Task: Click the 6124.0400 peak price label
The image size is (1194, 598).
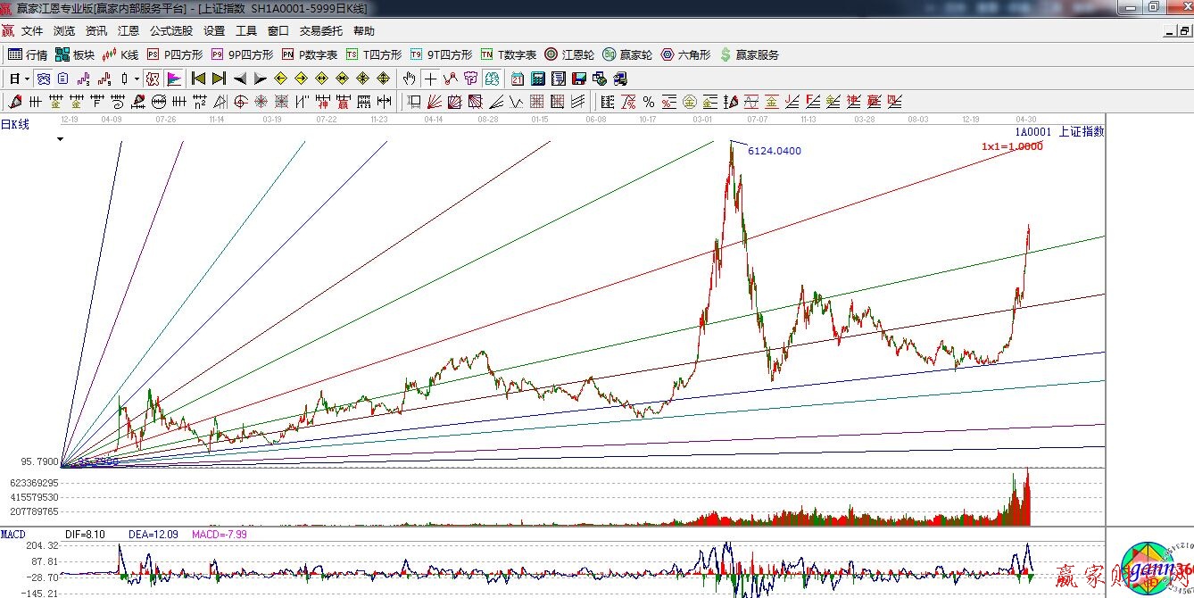Action: coord(774,152)
